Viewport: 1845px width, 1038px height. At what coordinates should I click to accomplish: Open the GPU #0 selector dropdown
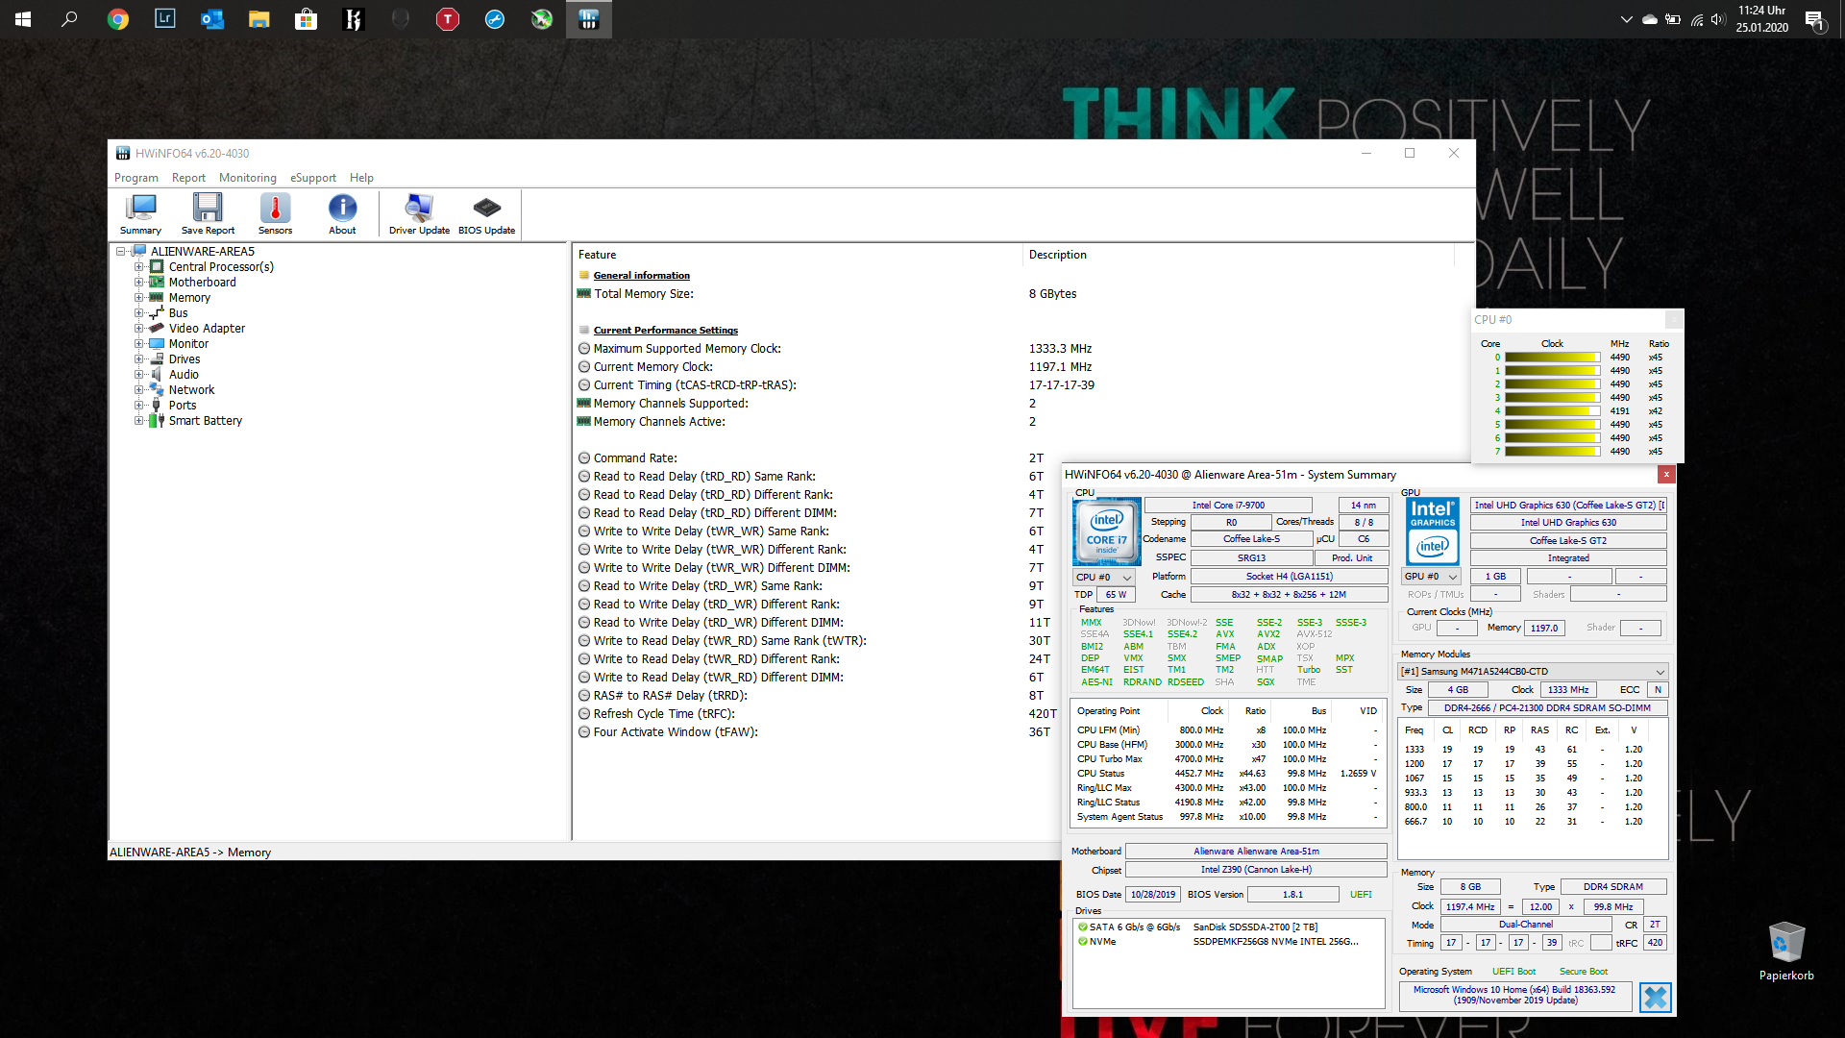[1431, 577]
